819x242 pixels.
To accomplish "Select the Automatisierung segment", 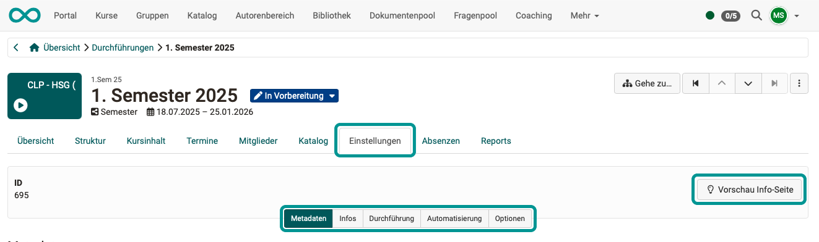I will click(x=454, y=219).
